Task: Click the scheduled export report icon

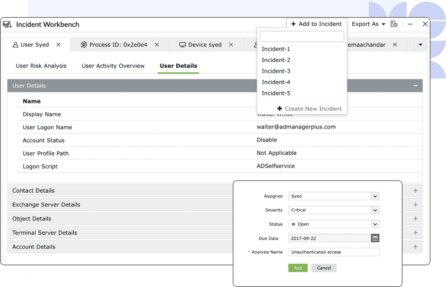Action: [394, 24]
